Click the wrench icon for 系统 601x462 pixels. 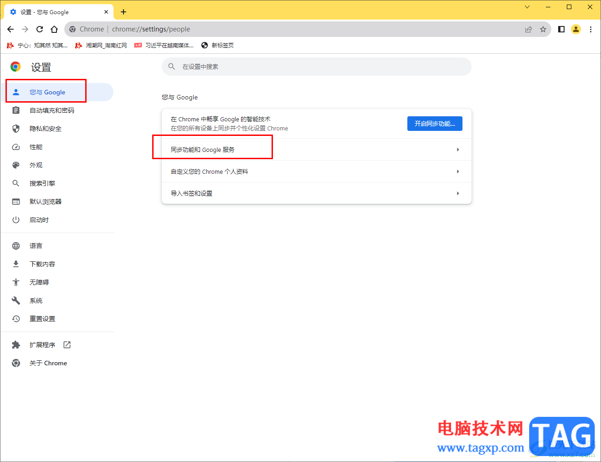(x=16, y=301)
